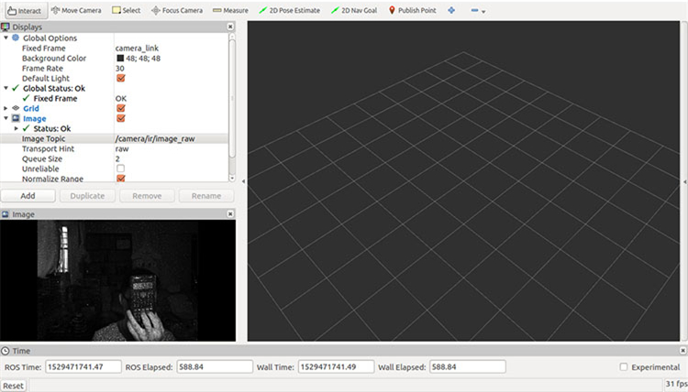Image resolution: width=688 pixels, height=392 pixels.
Task: Collapse the Global Options tree node
Action: 6,38
